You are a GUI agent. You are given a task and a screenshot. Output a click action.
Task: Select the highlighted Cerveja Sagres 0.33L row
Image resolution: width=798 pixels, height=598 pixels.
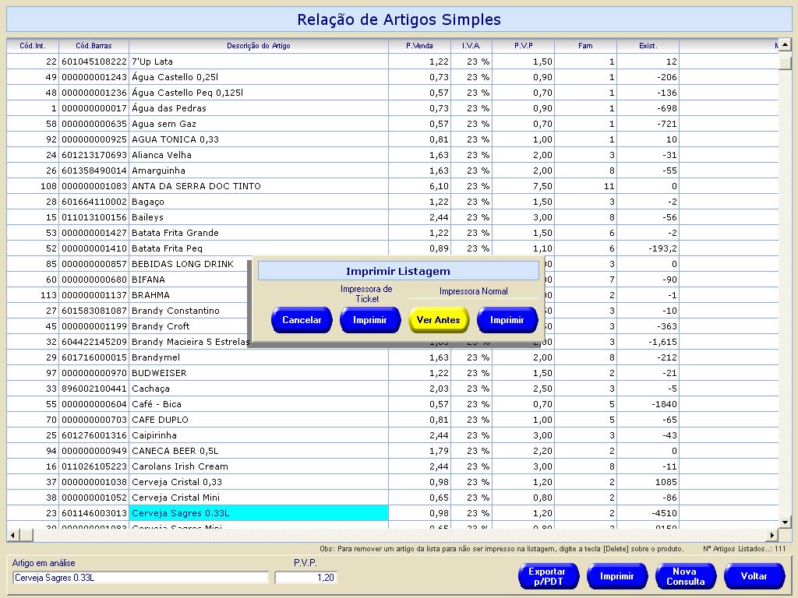pos(257,513)
